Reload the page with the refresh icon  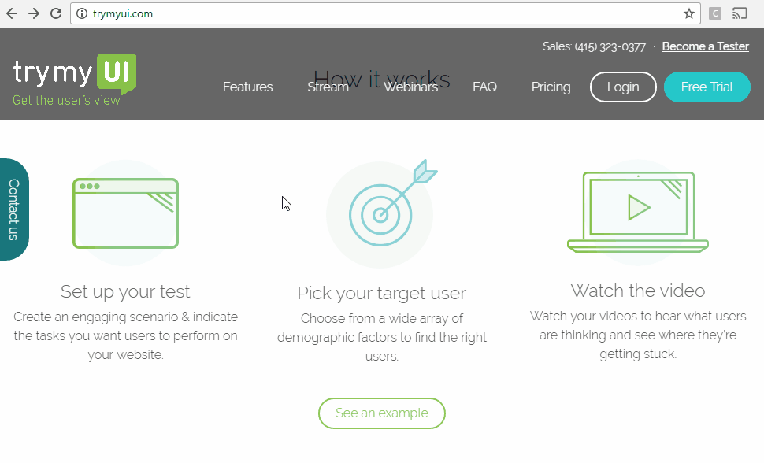pos(56,13)
